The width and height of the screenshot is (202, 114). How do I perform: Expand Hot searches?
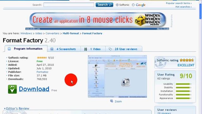tap(183, 7)
